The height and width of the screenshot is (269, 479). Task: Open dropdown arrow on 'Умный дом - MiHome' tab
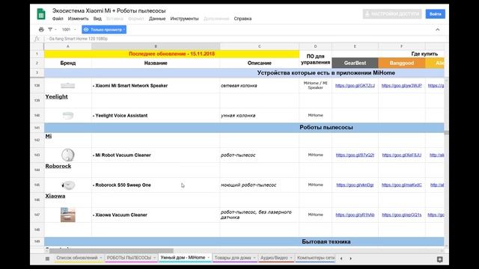coord(209,258)
